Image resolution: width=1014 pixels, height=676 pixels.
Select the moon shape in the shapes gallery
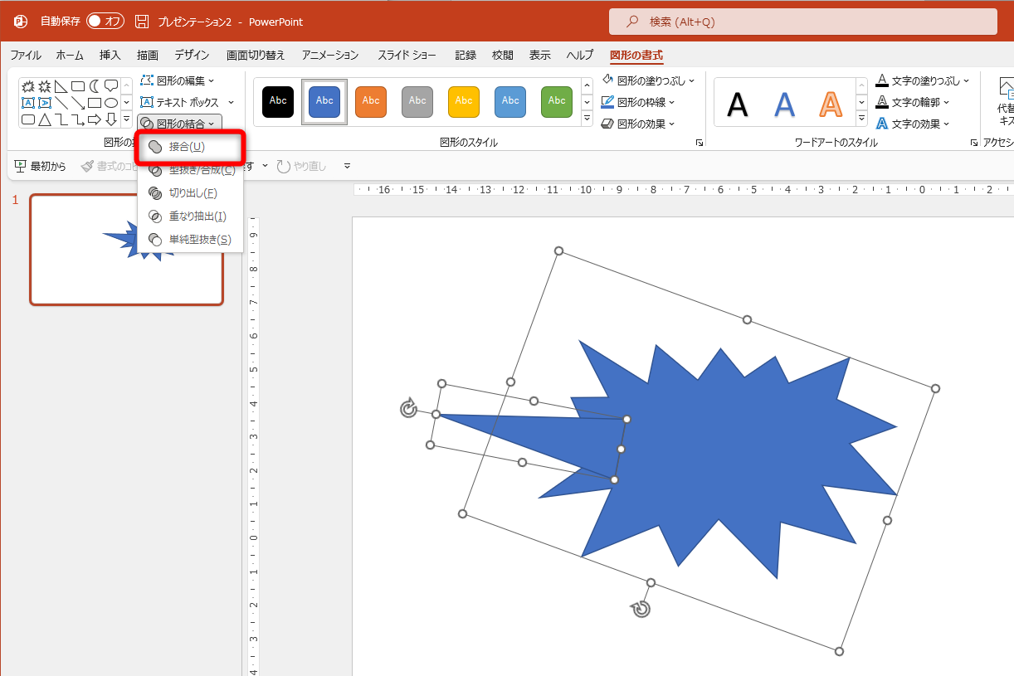93,85
